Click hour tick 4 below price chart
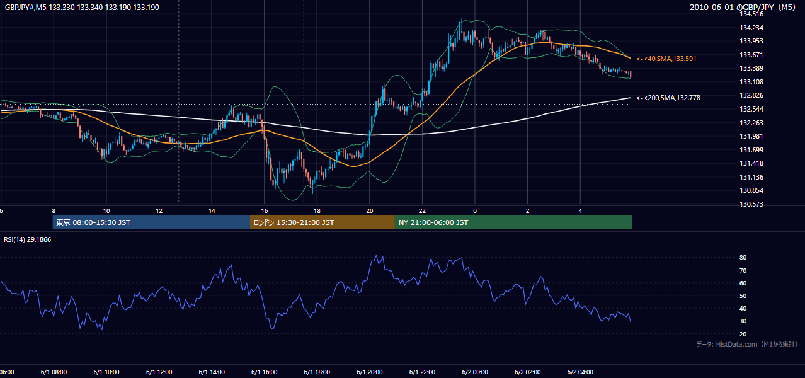This screenshot has height=378, width=805. [580, 211]
